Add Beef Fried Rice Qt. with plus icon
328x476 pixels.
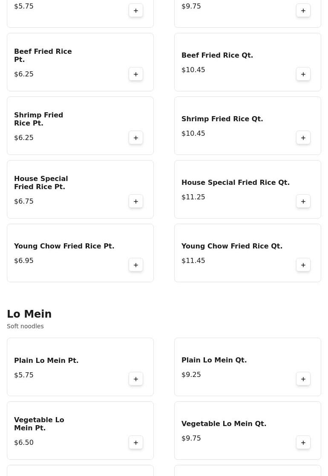303,74
